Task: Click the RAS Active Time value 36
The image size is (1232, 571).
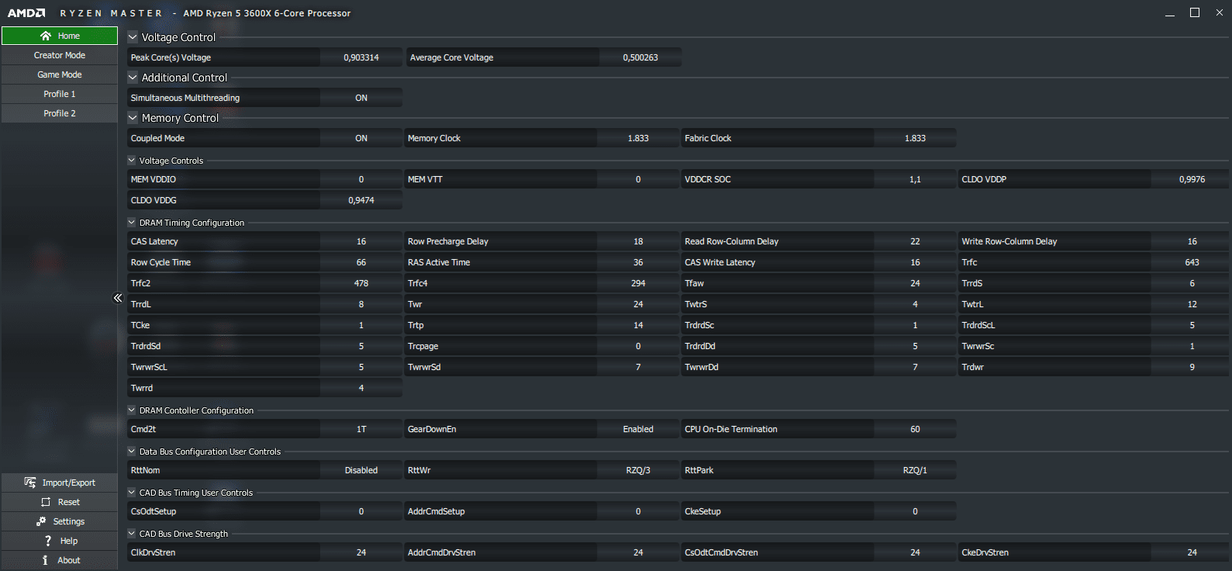Action: click(638, 262)
